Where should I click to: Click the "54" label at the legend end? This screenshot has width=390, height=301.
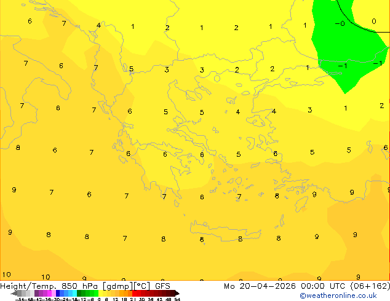[x=177, y=299]
